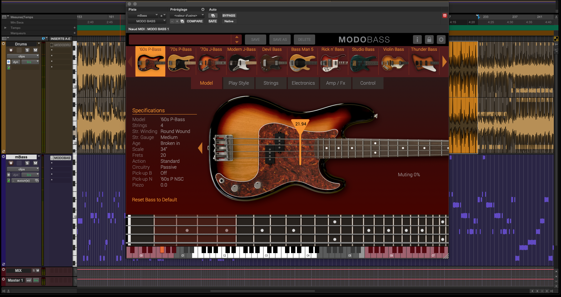Switch to the Play Style tab
Viewport: 561px width, 297px height.
point(239,83)
